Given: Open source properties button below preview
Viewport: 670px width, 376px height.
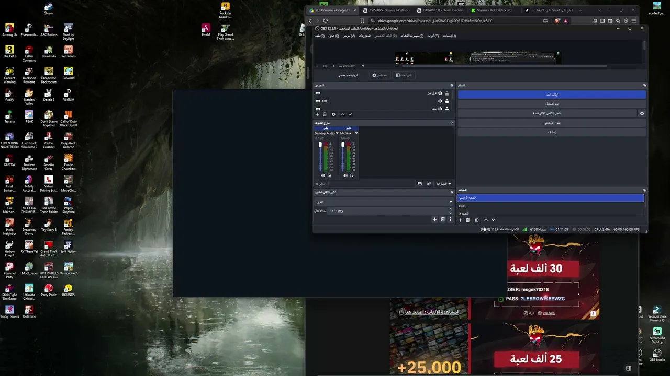Looking at the screenshot, I should click(380, 75).
